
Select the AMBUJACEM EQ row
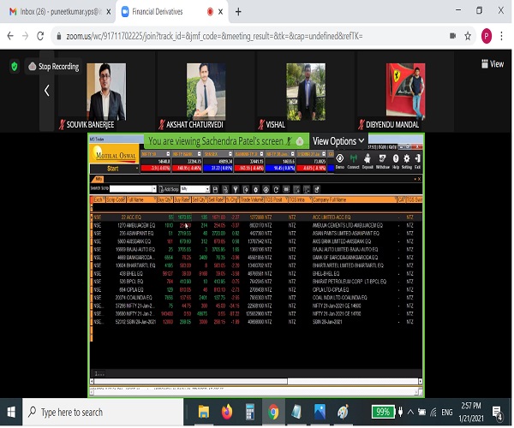tap(256, 225)
